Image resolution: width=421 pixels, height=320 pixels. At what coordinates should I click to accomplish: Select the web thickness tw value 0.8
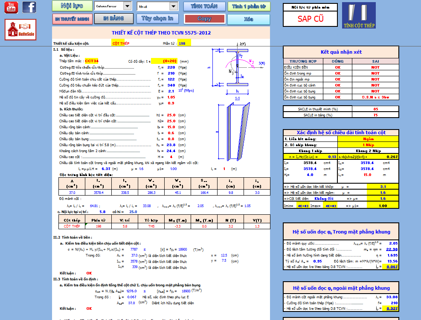[x=171, y=139]
